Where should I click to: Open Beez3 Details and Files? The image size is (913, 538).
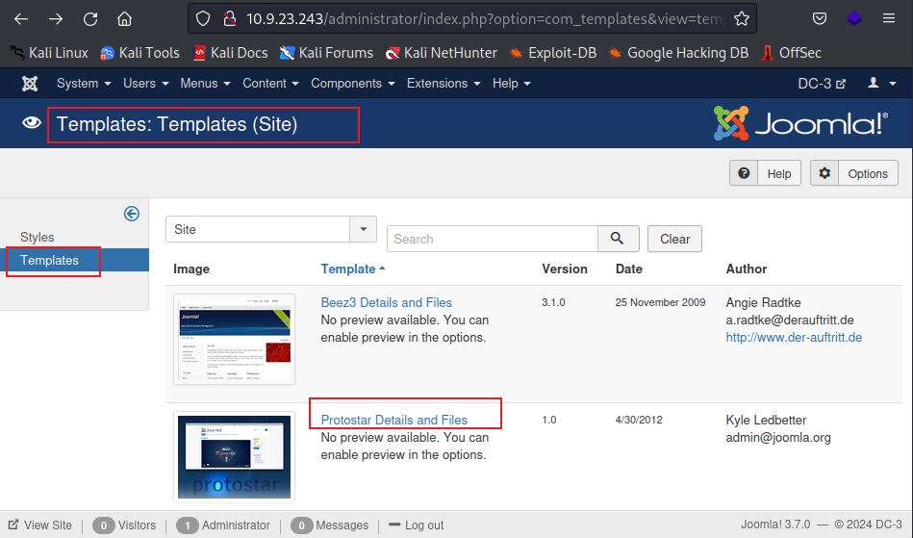pos(386,303)
